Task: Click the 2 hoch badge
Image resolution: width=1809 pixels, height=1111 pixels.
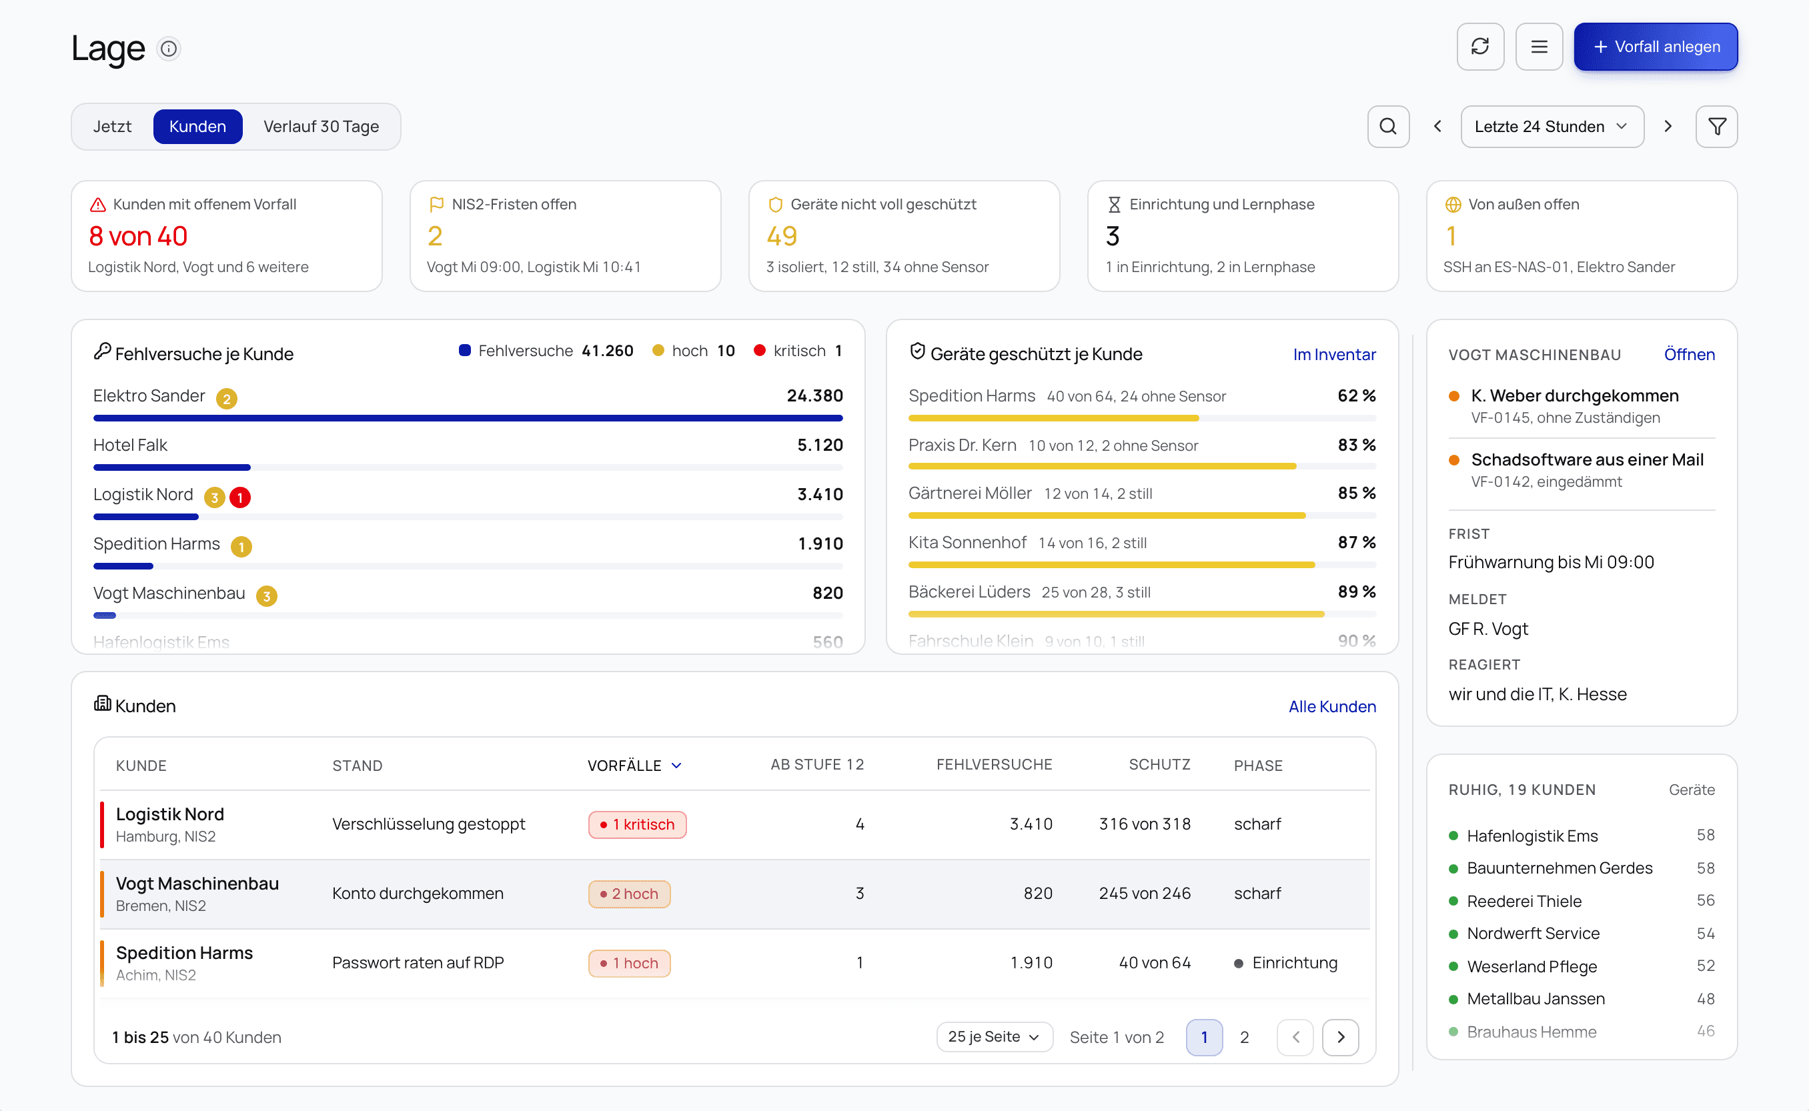Action: [x=629, y=893]
